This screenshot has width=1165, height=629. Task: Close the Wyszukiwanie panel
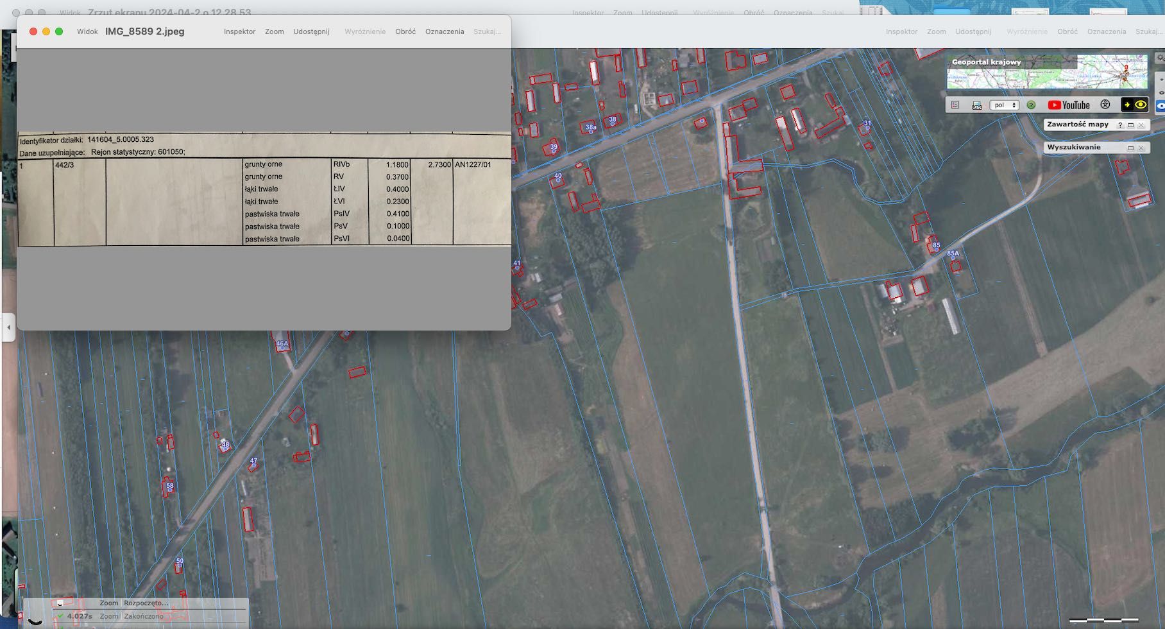(x=1141, y=148)
